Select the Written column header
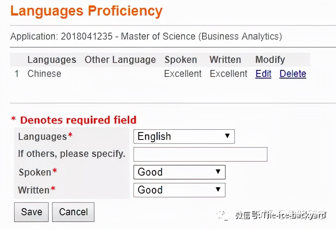This screenshot has height=230, width=336. (x=225, y=60)
